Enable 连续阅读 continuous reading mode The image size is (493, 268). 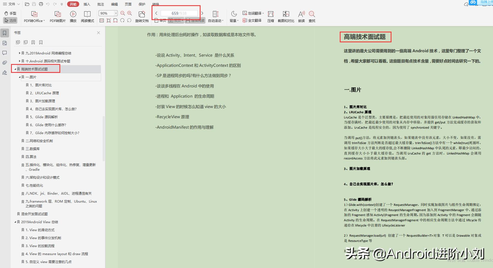[195, 20]
